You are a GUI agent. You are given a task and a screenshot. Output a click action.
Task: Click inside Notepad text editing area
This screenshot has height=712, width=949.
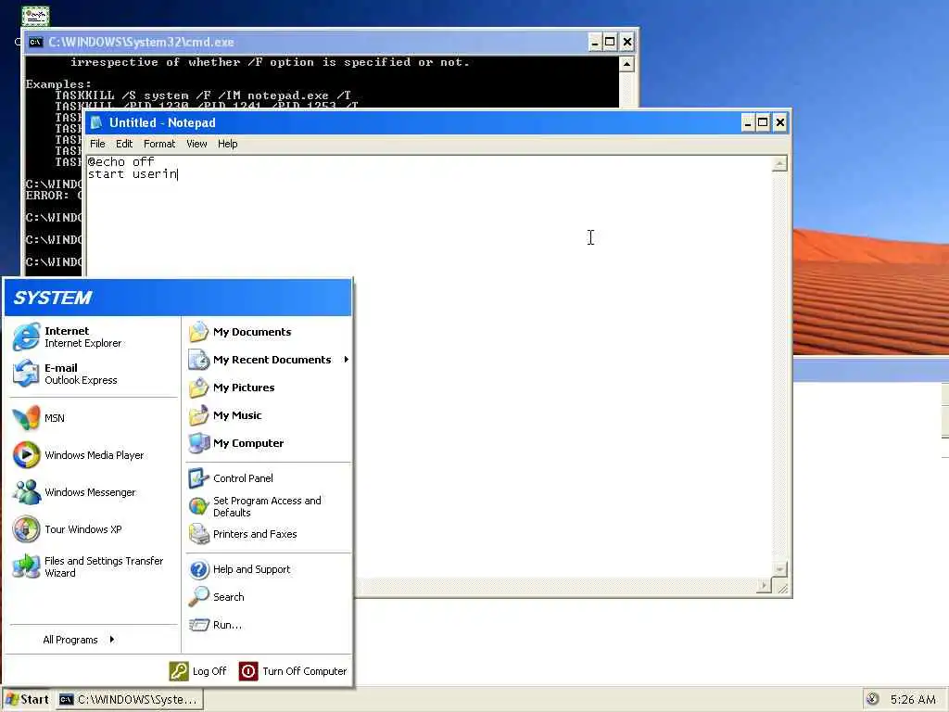(430, 366)
